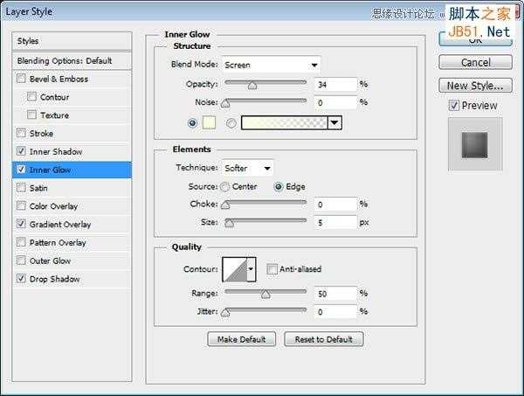The width and height of the screenshot is (524, 396).
Task: Click the layer style preview thumbnail
Action: [x=474, y=144]
